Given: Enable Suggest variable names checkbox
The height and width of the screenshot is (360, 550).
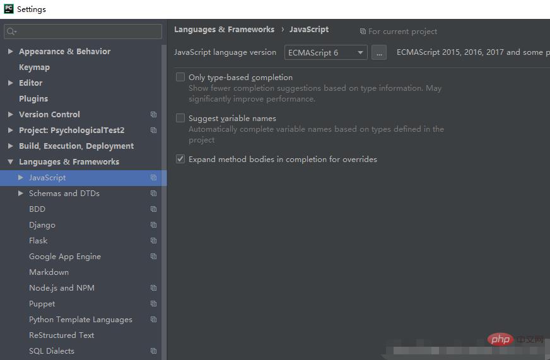Looking at the screenshot, I should point(180,118).
